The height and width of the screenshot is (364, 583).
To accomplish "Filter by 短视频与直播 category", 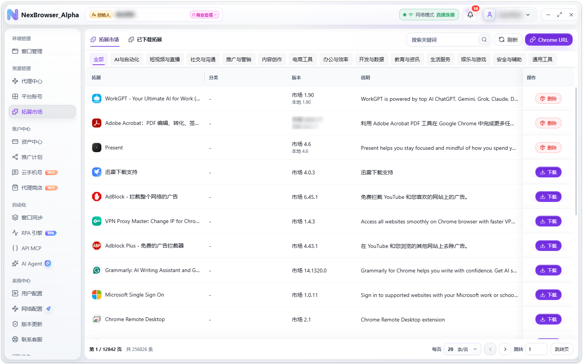I will 165,59.
